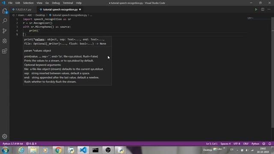Open media player from taskbar
This screenshot has height=154, width=274.
[46, 150]
